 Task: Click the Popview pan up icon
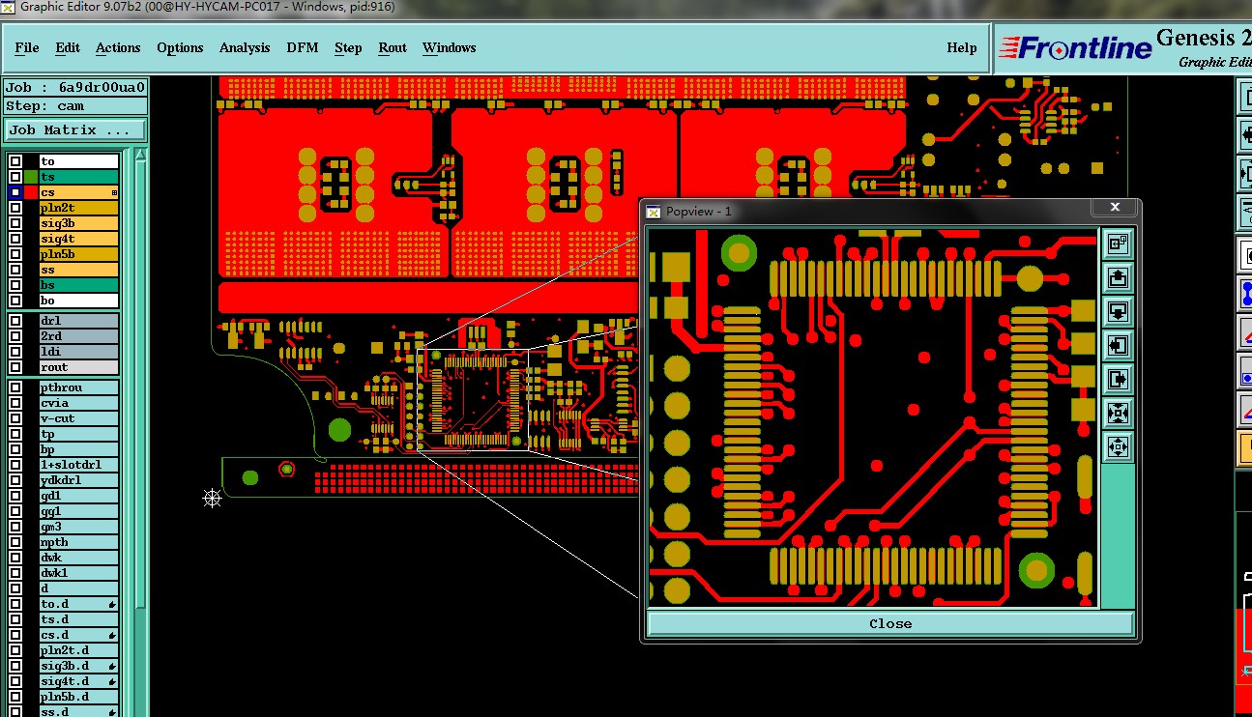(1118, 278)
